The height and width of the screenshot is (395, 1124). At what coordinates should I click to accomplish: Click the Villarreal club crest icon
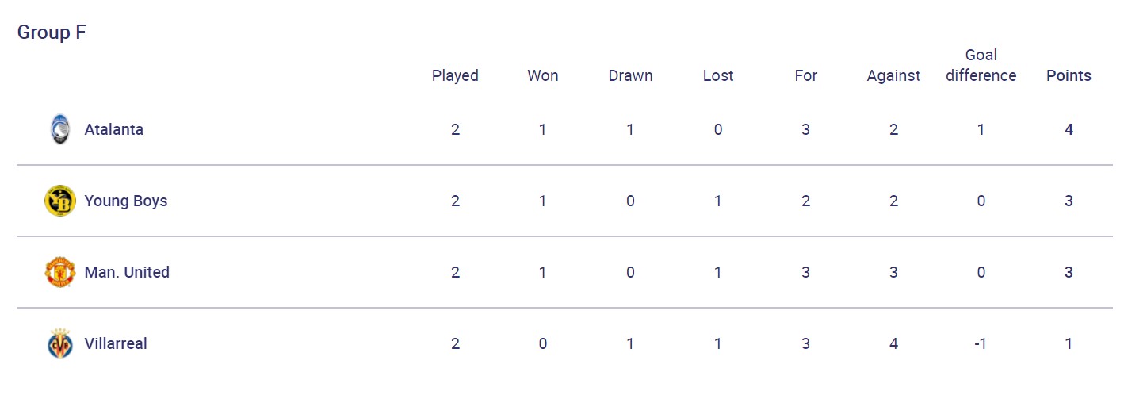pos(59,343)
